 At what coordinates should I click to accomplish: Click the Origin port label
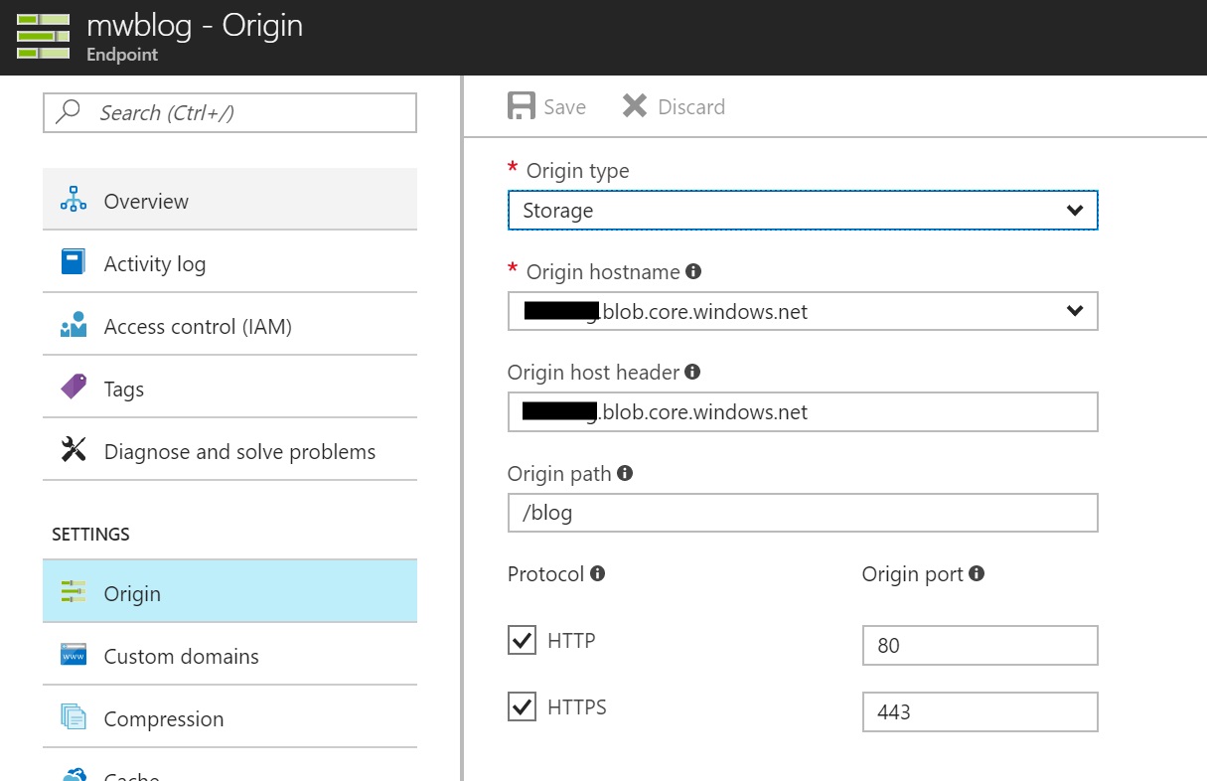pyautogui.click(x=913, y=573)
